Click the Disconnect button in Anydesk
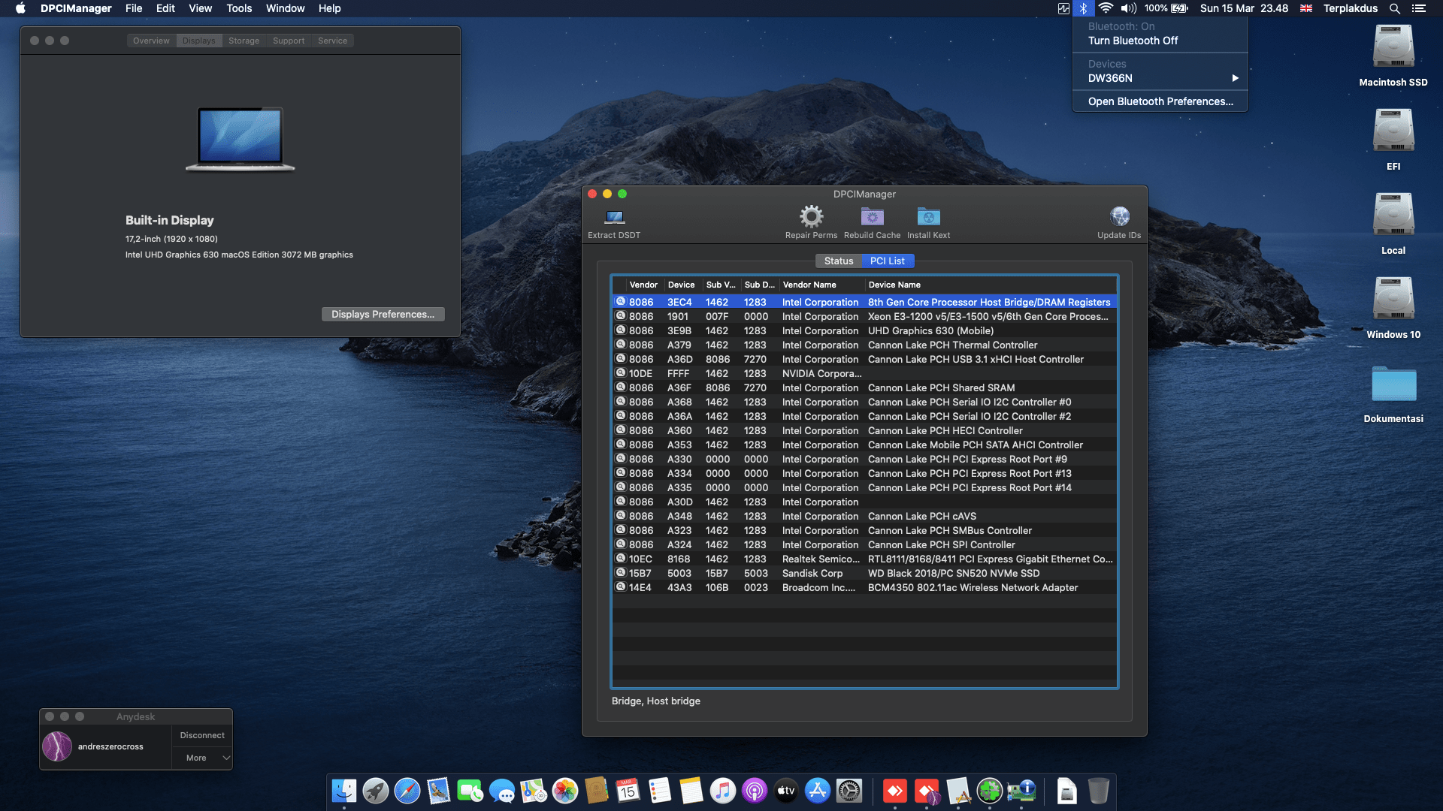 pyautogui.click(x=202, y=735)
